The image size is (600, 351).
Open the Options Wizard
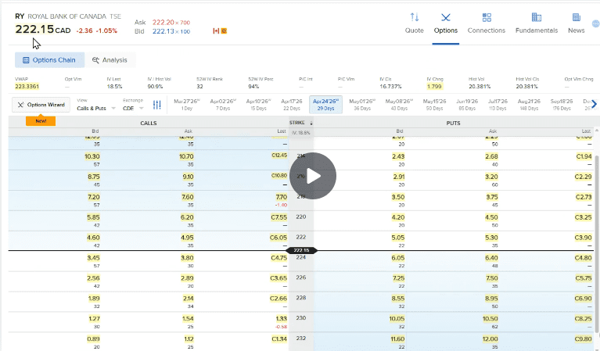point(41,105)
